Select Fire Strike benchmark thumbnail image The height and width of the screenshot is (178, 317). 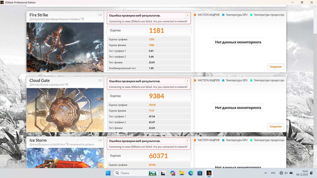(x=65, y=47)
